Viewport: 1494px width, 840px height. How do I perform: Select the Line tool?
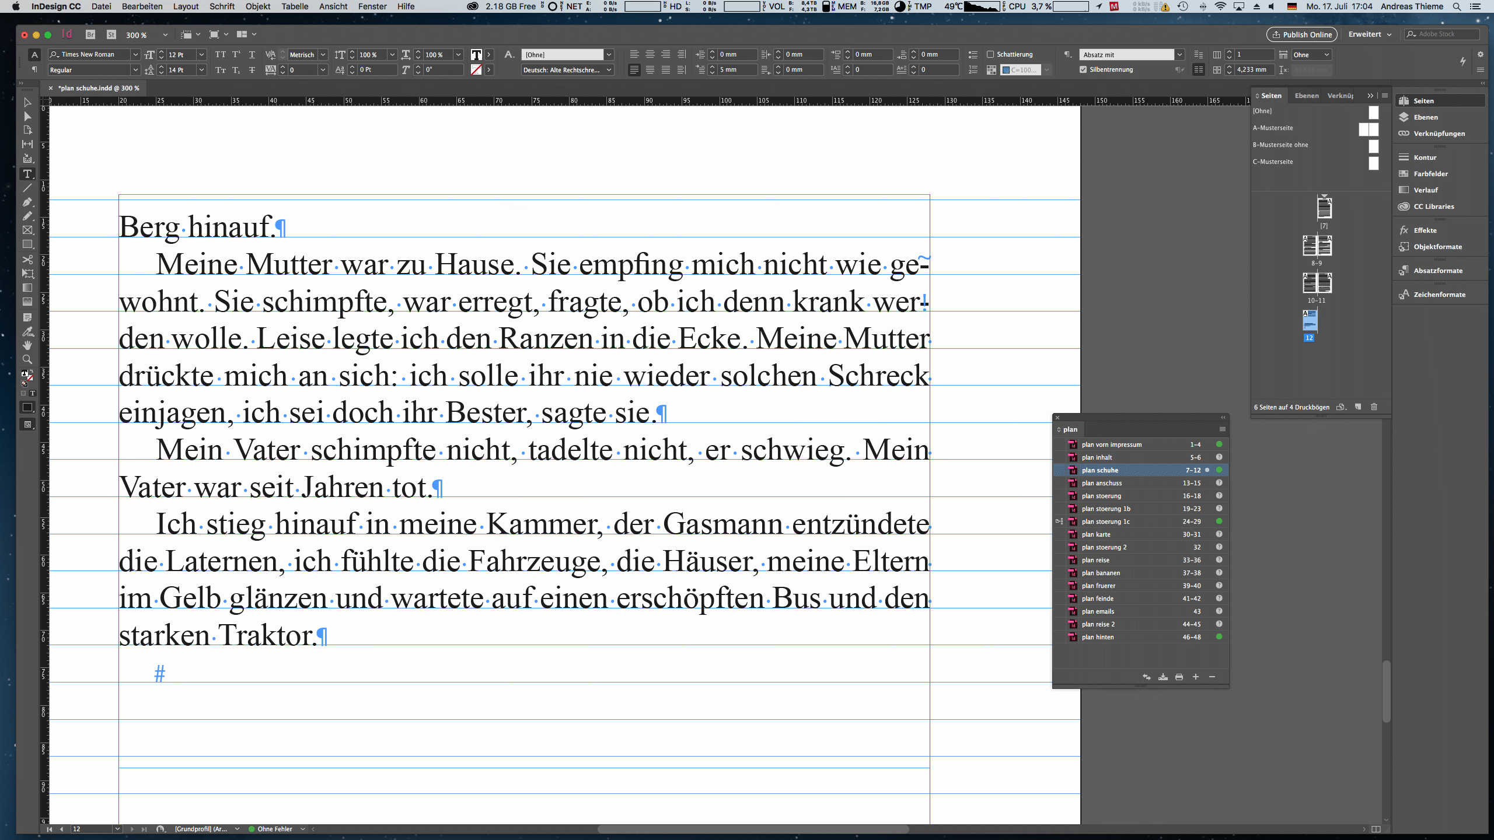(27, 188)
